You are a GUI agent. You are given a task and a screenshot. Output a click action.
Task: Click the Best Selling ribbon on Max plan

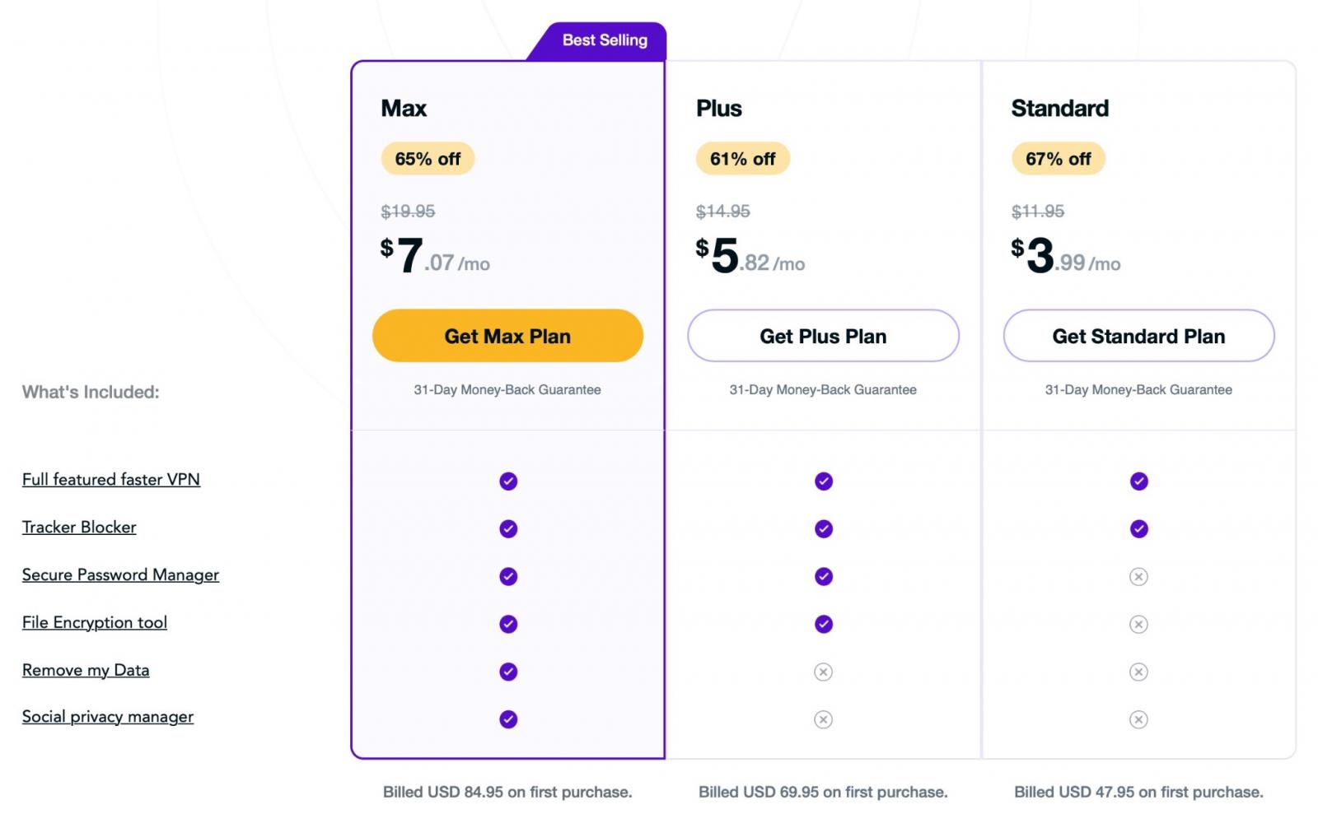(x=604, y=40)
